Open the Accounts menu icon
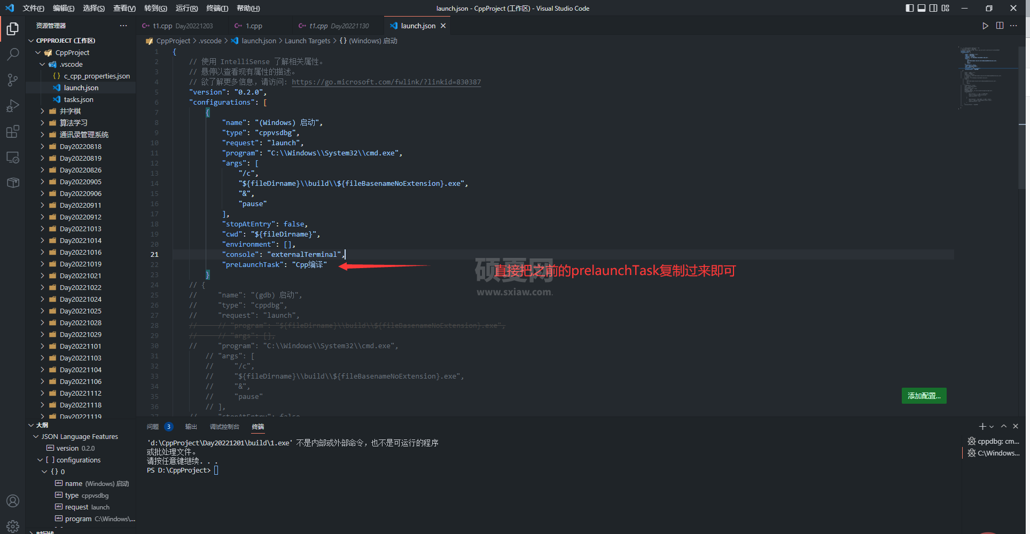This screenshot has width=1030, height=534. [x=13, y=501]
